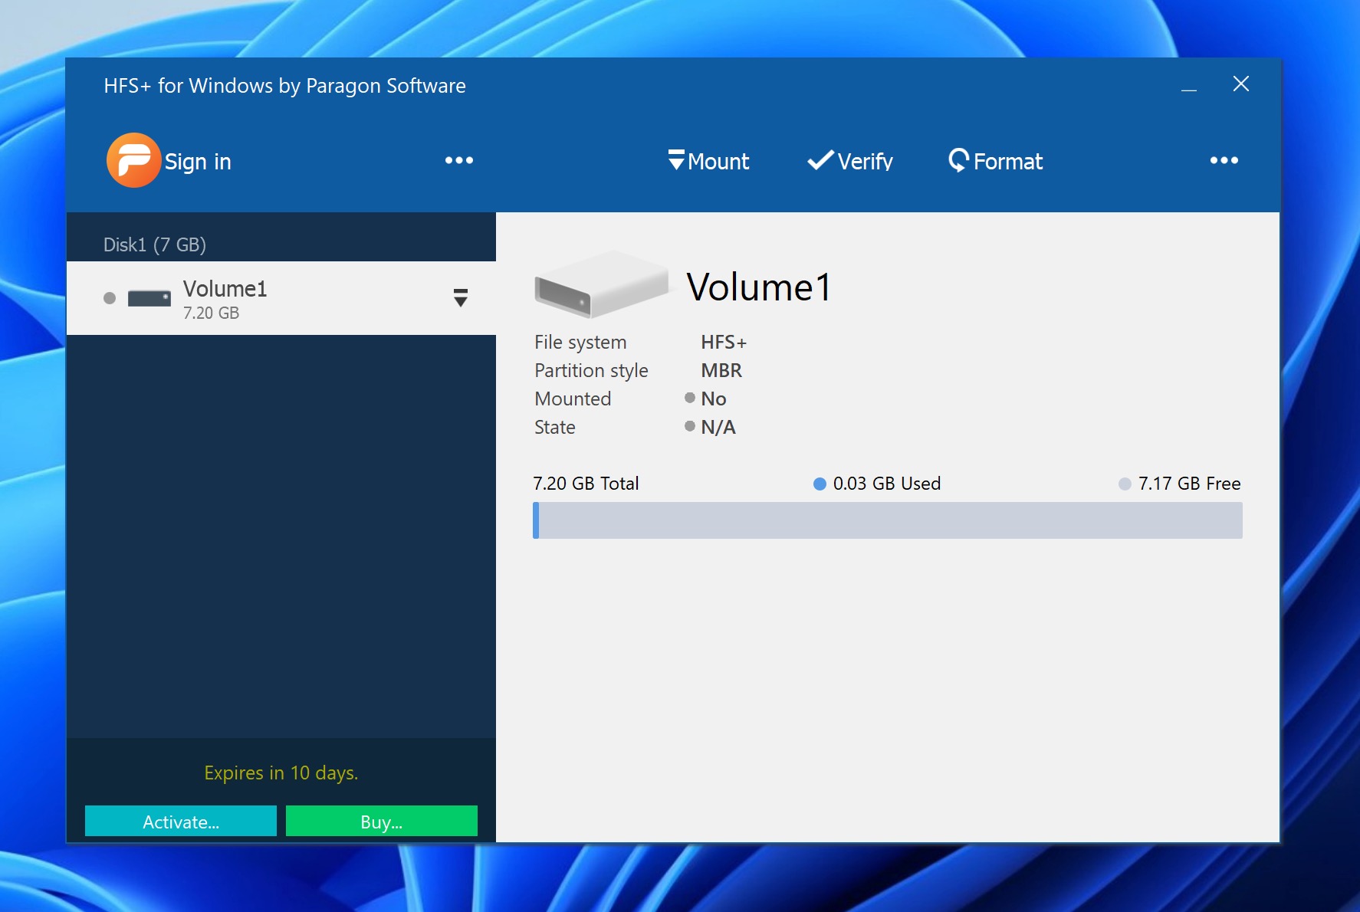Click Verify in the toolbar
The height and width of the screenshot is (912, 1360).
pyautogui.click(x=850, y=161)
